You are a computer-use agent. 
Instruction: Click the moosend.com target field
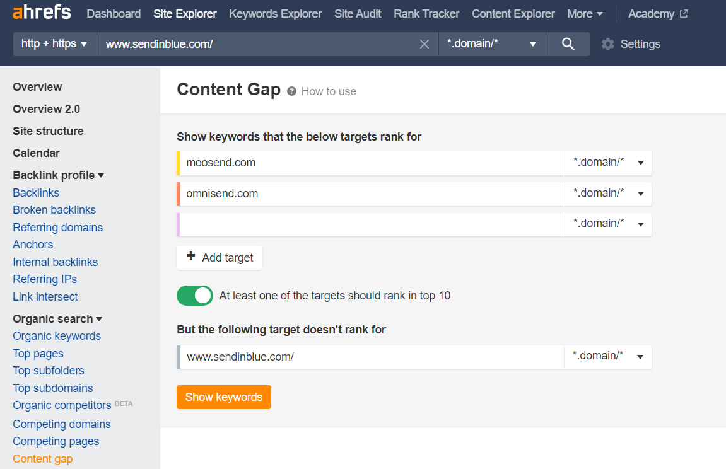(372, 163)
